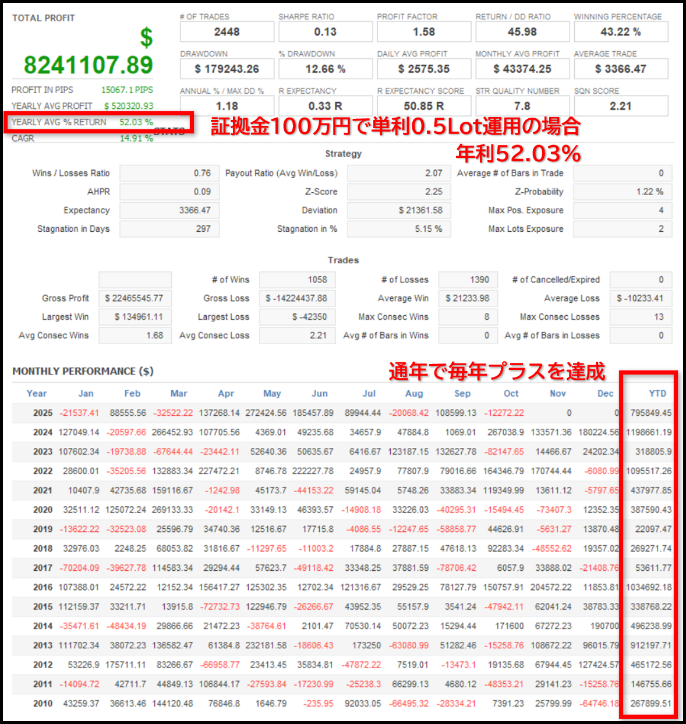
Task: Click the total profit value 8241107.89
Action: [88, 65]
